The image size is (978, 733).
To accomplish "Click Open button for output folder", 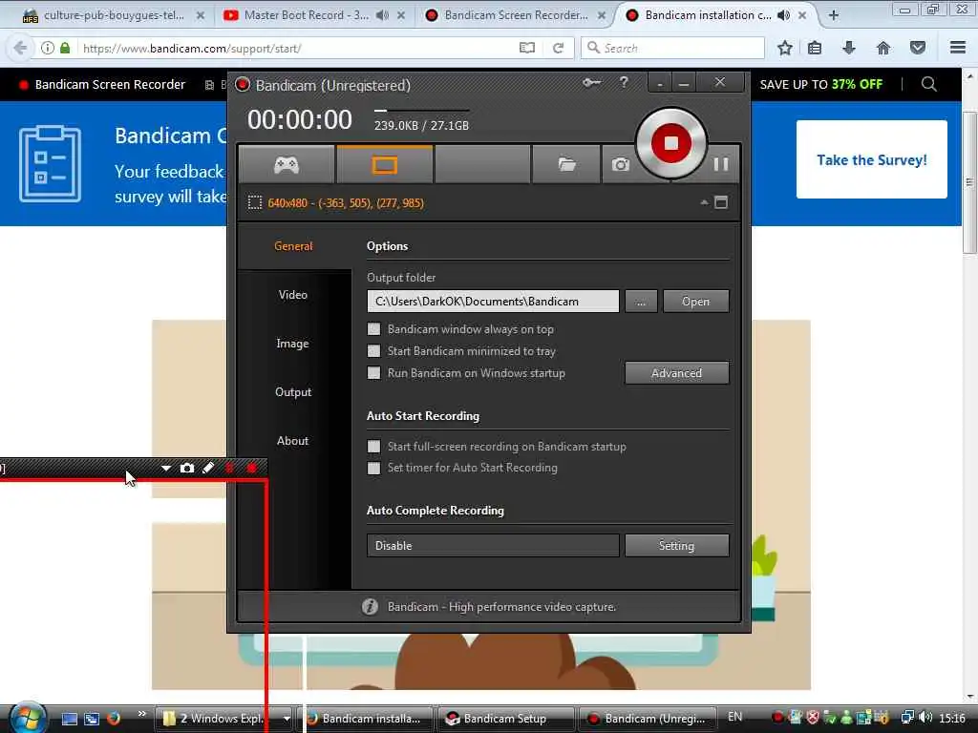I will pos(695,301).
